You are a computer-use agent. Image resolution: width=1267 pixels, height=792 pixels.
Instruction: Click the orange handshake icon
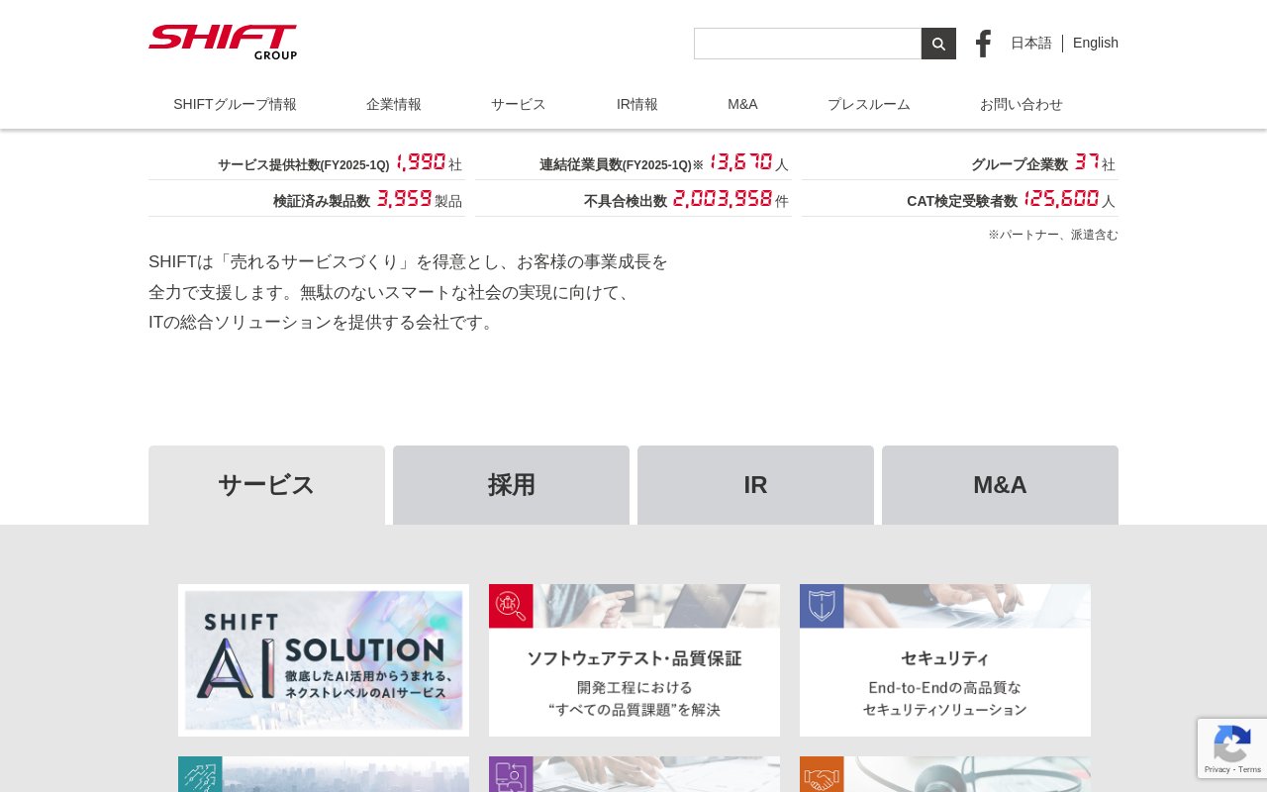click(822, 774)
